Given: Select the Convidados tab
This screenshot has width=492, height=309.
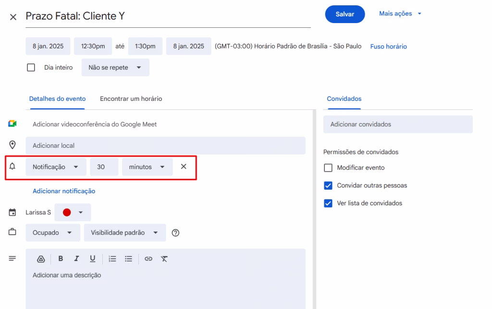Looking at the screenshot, I should [x=344, y=99].
